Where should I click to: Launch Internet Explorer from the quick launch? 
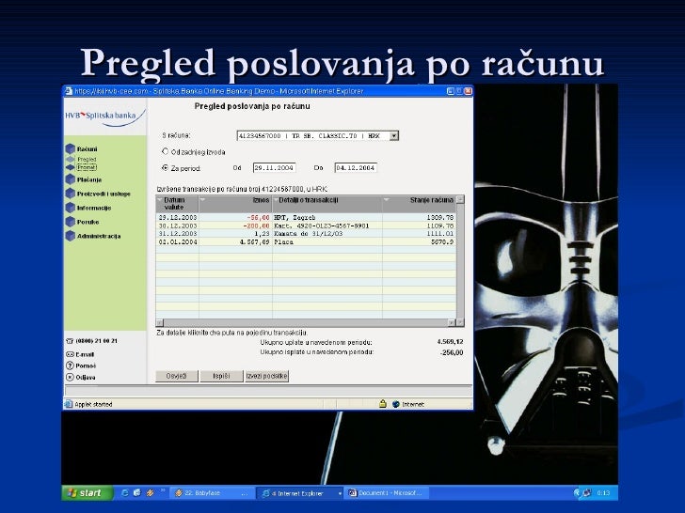pyautogui.click(x=125, y=493)
